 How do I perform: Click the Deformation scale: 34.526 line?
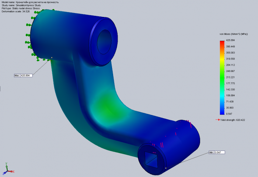click(15, 11)
